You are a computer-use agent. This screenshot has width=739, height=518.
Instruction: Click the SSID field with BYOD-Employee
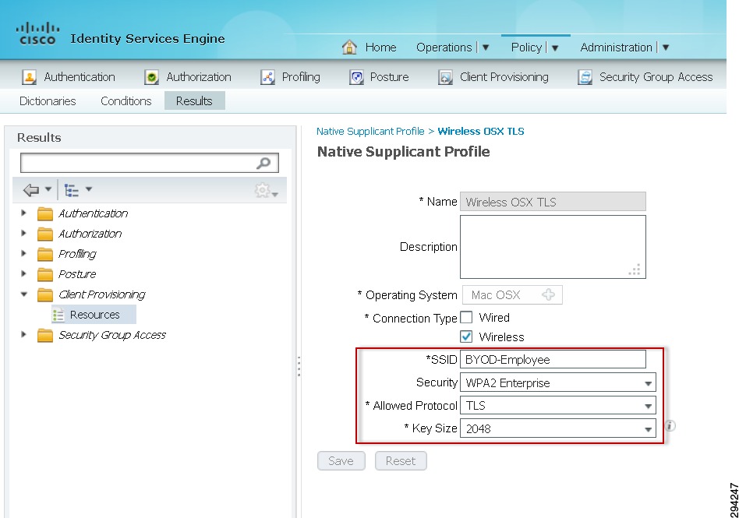(x=553, y=359)
